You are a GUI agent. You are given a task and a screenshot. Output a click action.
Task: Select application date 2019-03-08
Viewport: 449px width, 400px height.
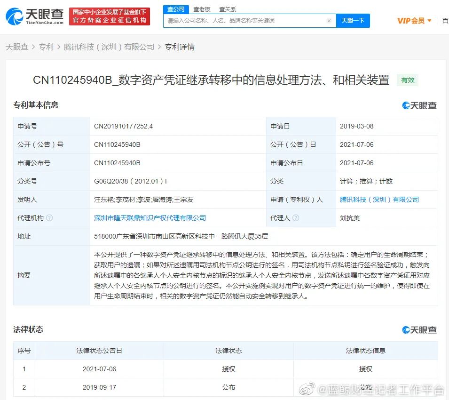[x=356, y=127]
